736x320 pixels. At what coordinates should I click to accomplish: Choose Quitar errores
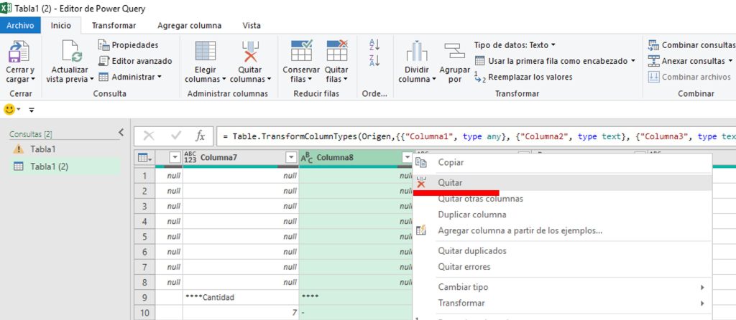[x=562, y=267]
